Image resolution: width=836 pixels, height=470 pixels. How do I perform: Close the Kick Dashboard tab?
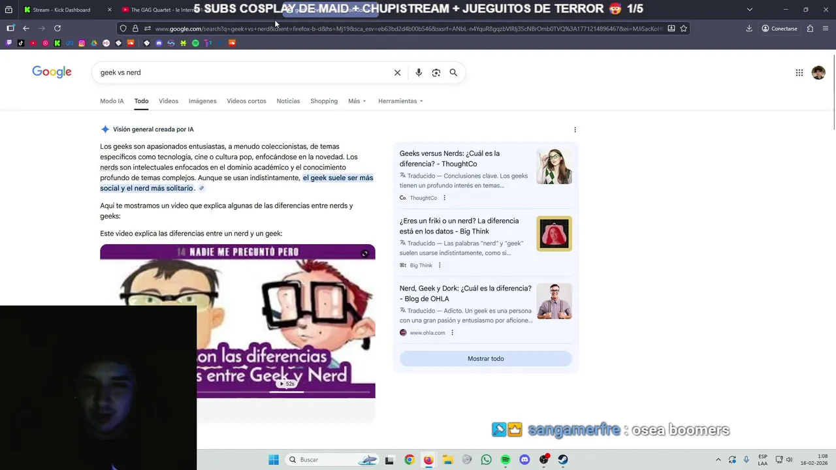click(109, 10)
